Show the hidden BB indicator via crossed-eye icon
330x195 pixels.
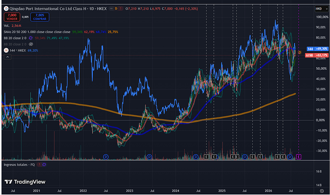(31, 44)
